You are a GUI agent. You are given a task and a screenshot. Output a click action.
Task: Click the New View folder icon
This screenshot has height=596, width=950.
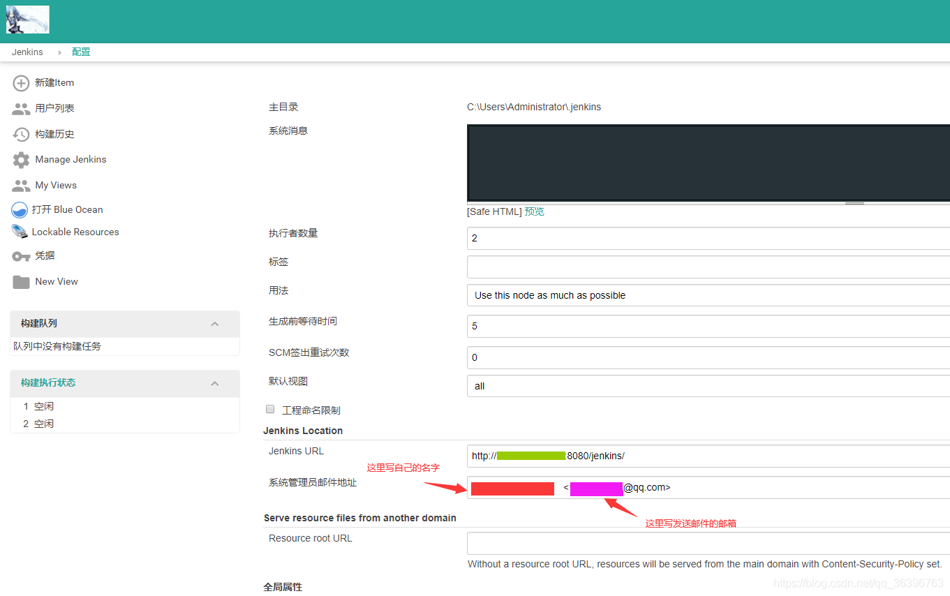click(21, 282)
